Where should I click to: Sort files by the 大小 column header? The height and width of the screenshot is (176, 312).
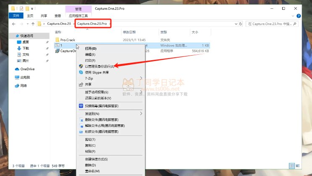(x=195, y=32)
